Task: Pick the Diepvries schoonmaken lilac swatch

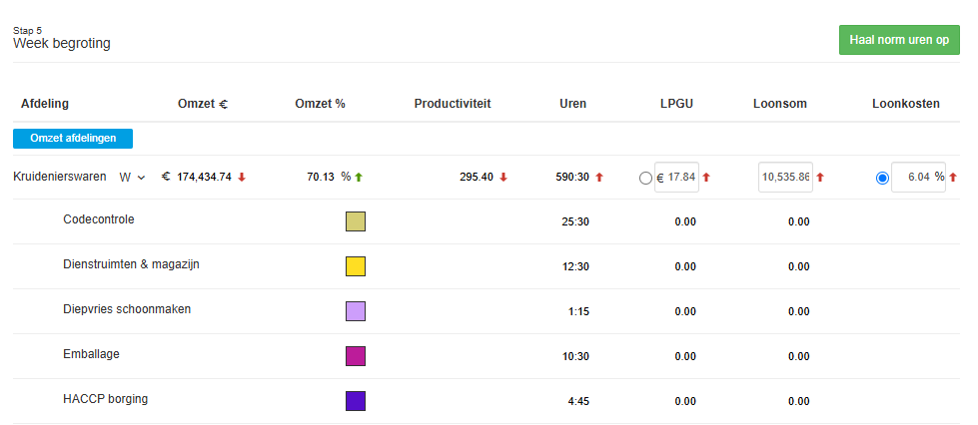Action: tap(356, 311)
